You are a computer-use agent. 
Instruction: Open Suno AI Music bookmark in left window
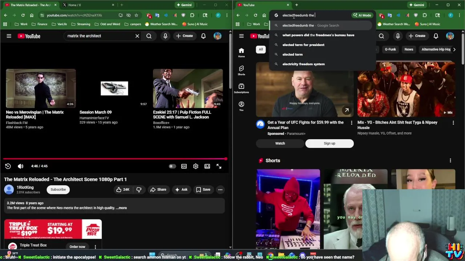click(x=195, y=24)
